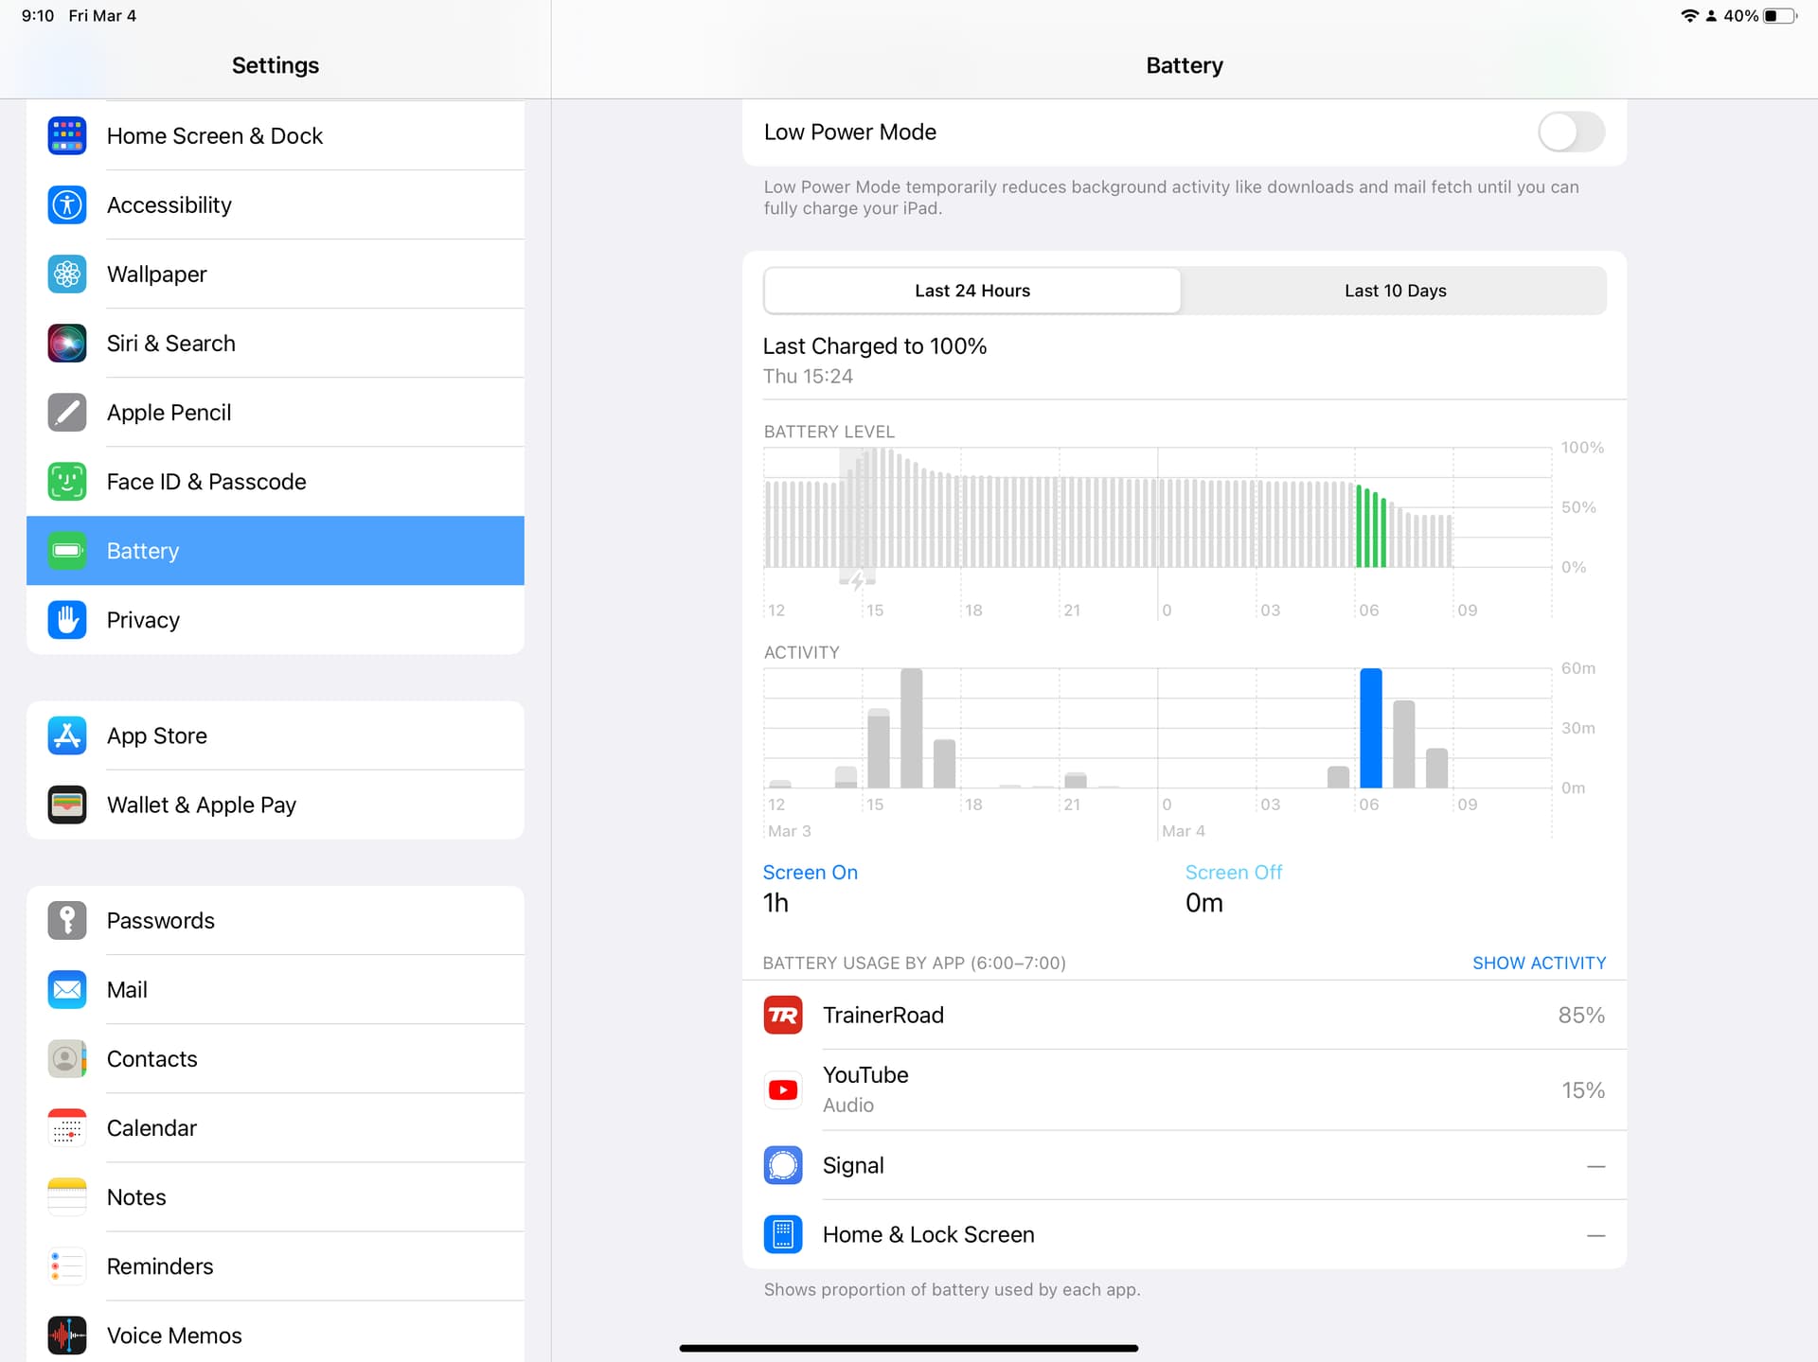Tap the Wallpaper flower icon

(67, 274)
